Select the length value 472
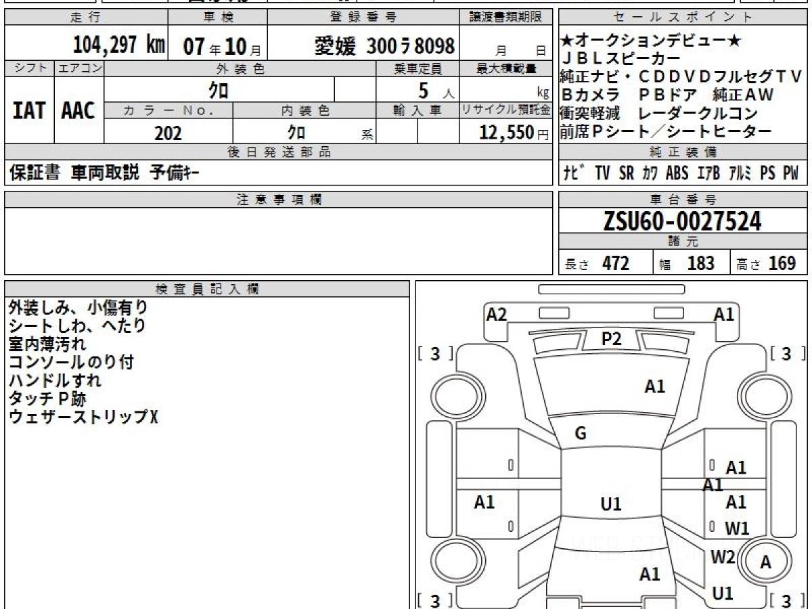 pos(616,263)
